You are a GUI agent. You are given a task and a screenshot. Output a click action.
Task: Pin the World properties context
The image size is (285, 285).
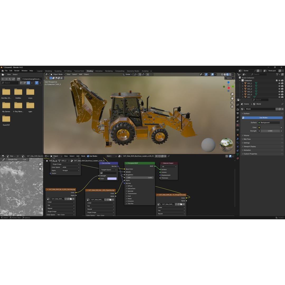click(x=282, y=104)
